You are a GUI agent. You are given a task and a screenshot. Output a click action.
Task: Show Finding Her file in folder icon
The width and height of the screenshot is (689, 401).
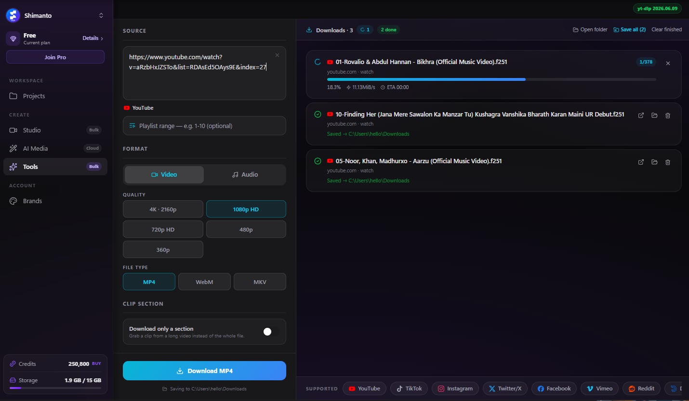654,116
